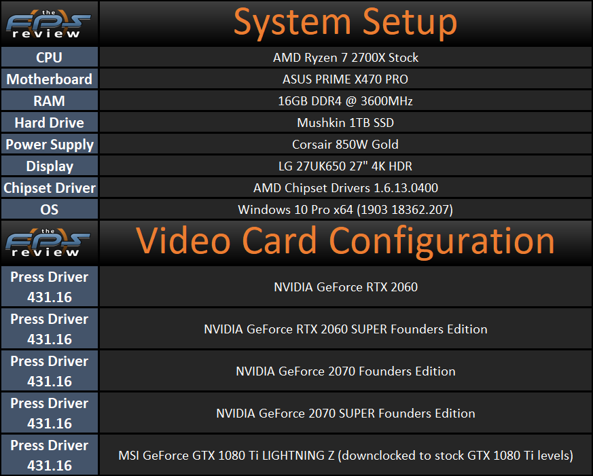Select 'Corsair 850W Gold' value
593x476 pixels.
[345, 145]
